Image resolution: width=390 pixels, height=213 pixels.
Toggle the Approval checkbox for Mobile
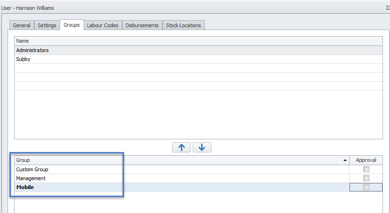coord(367,187)
